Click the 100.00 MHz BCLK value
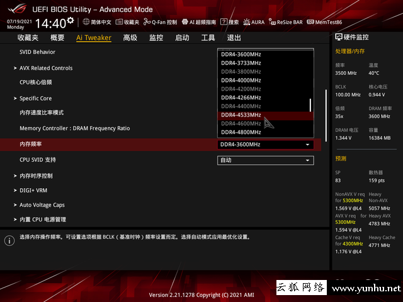Image resolution: width=403 pixels, height=302 pixels. click(348, 95)
